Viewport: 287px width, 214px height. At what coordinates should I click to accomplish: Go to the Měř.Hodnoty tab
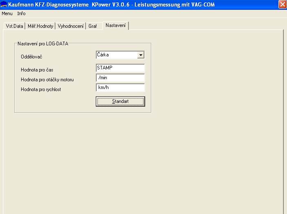[x=40, y=26]
